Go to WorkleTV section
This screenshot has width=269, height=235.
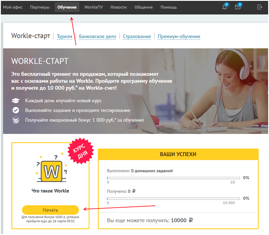[x=93, y=7]
